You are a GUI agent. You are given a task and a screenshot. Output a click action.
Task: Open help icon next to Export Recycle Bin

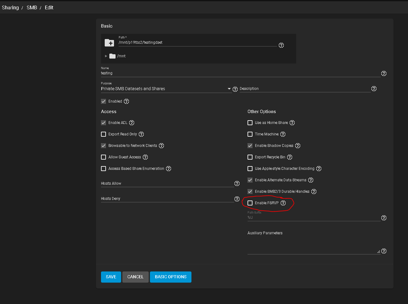[x=290, y=157]
